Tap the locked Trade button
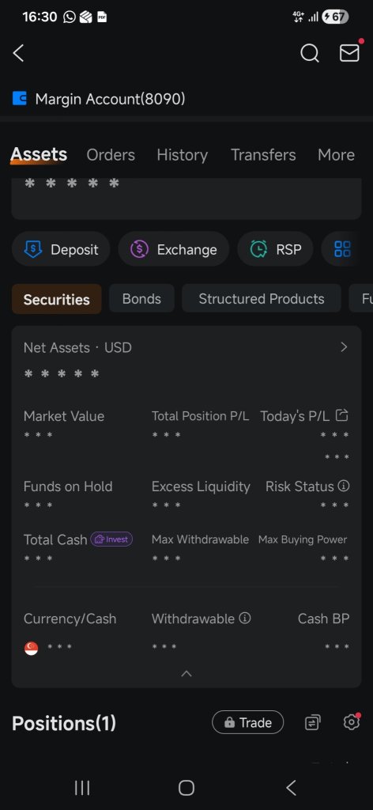The width and height of the screenshot is (373, 810). [x=247, y=722]
